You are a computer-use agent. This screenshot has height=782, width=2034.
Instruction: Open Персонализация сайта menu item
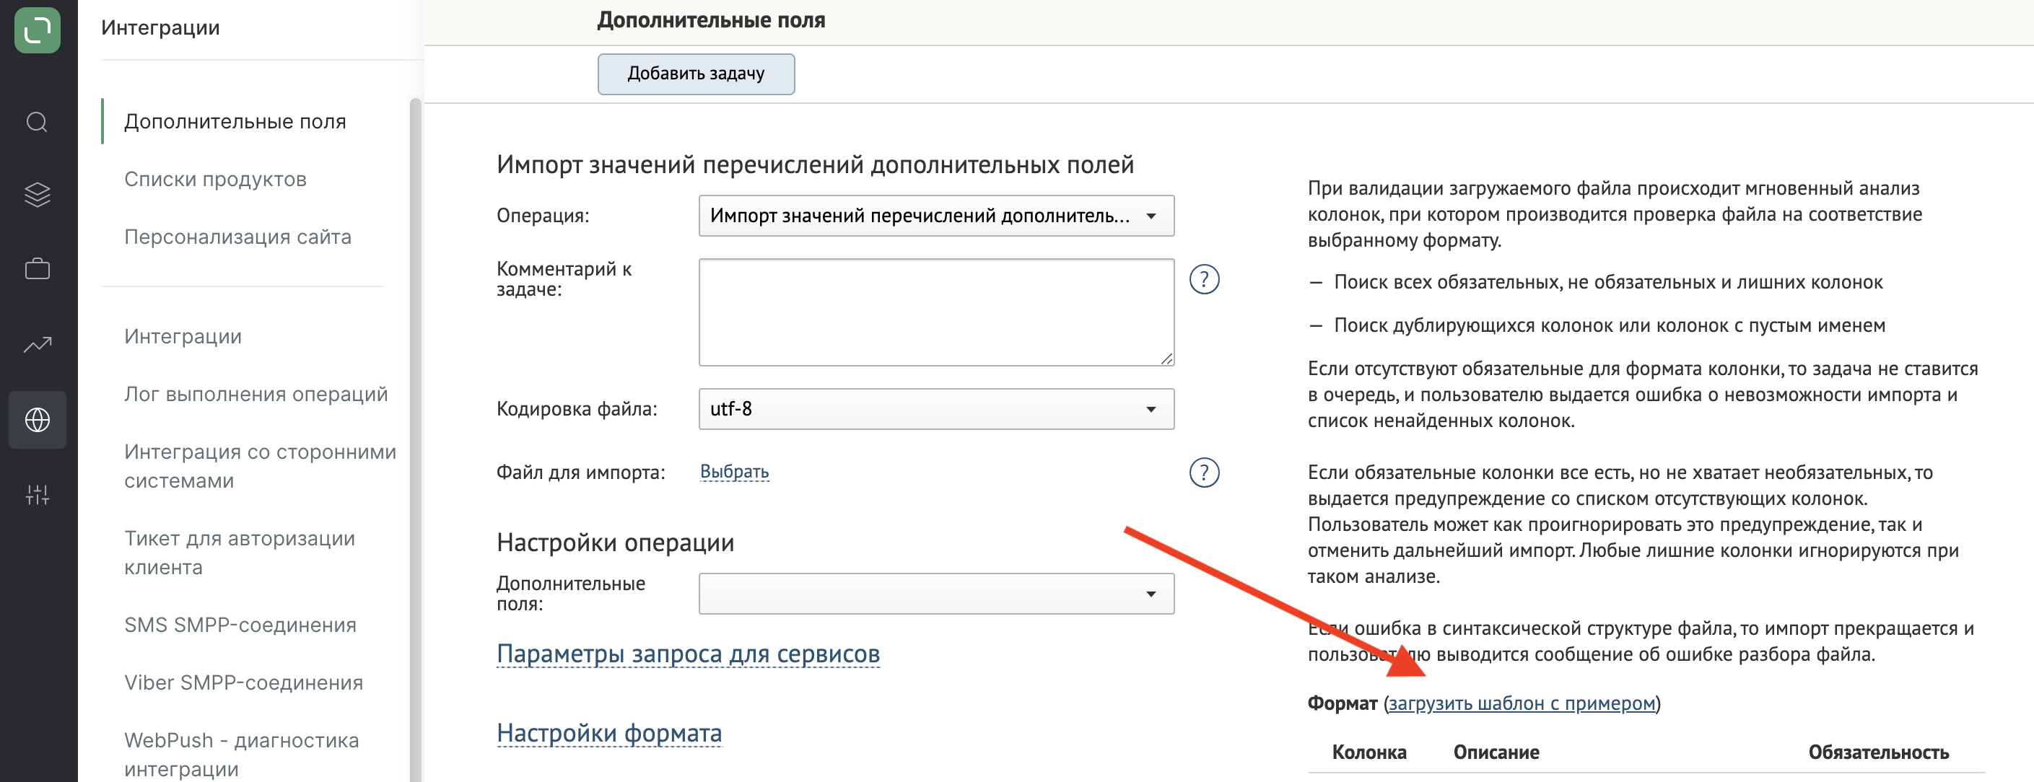237,237
